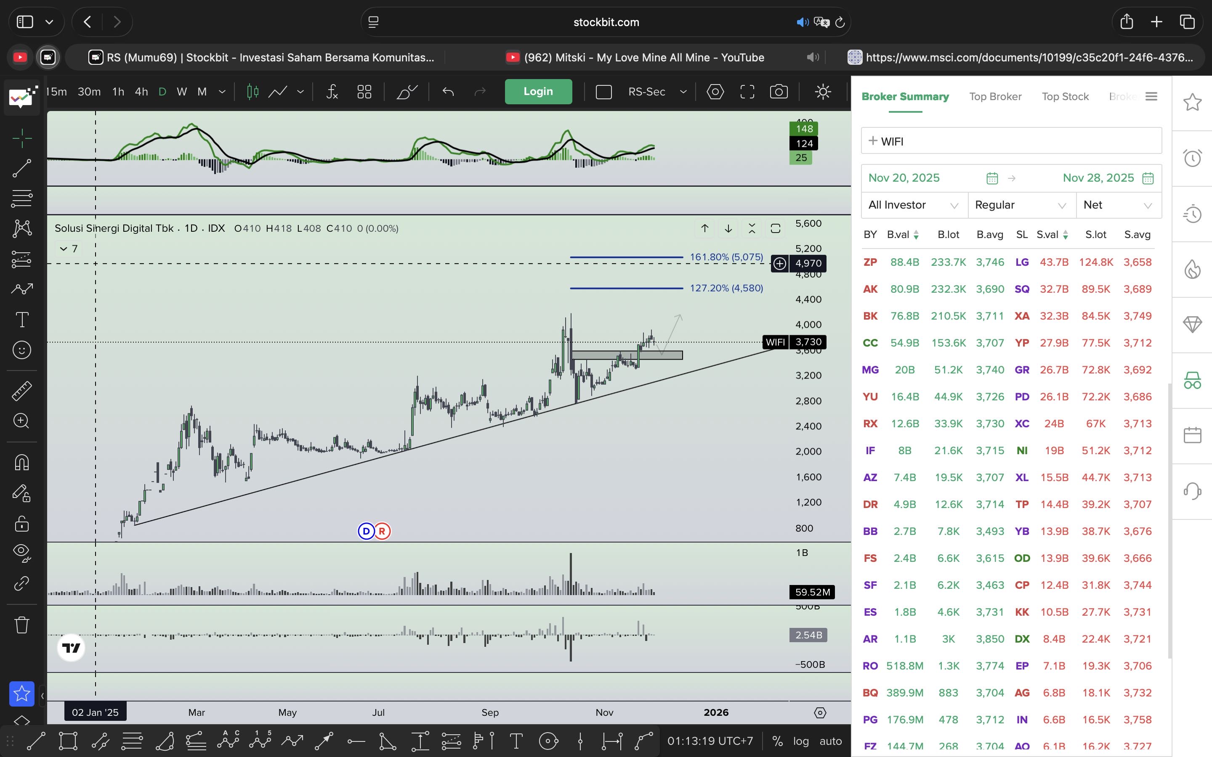
Task: Switch to the Top Broker tab
Action: tap(995, 97)
